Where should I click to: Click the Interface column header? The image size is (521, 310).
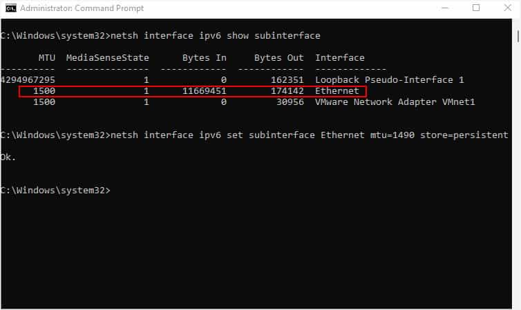tap(340, 58)
